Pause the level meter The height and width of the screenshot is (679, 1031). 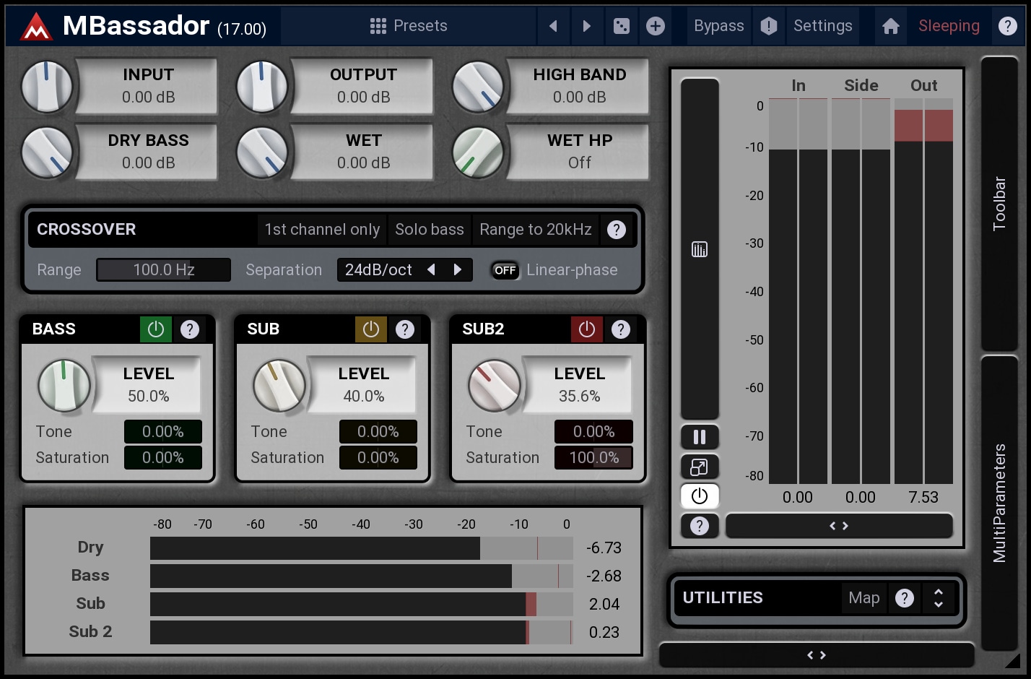coord(699,437)
